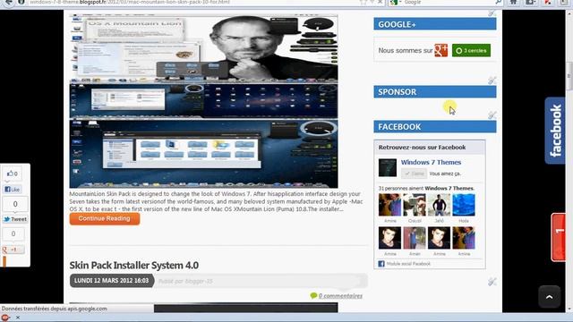The width and height of the screenshot is (573, 322).
Task: Click the blue water fan photo
Action: coord(464,205)
